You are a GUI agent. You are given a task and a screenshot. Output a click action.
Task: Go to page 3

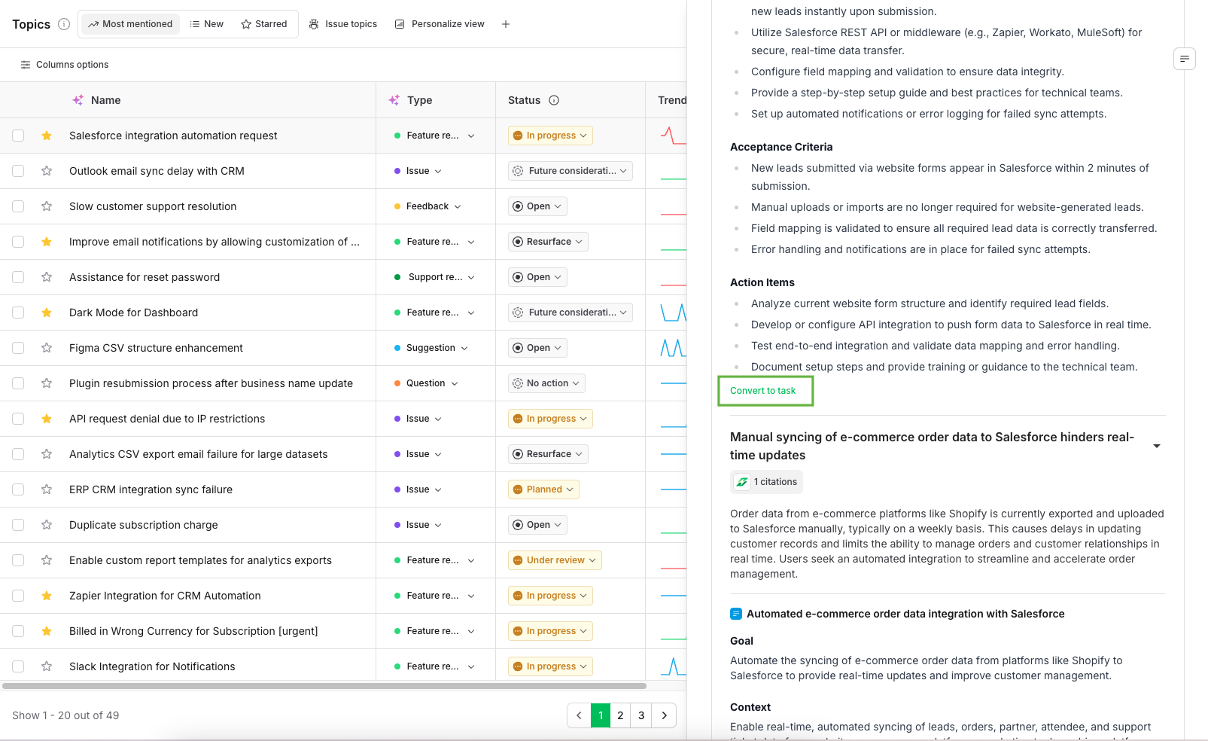(x=641, y=715)
